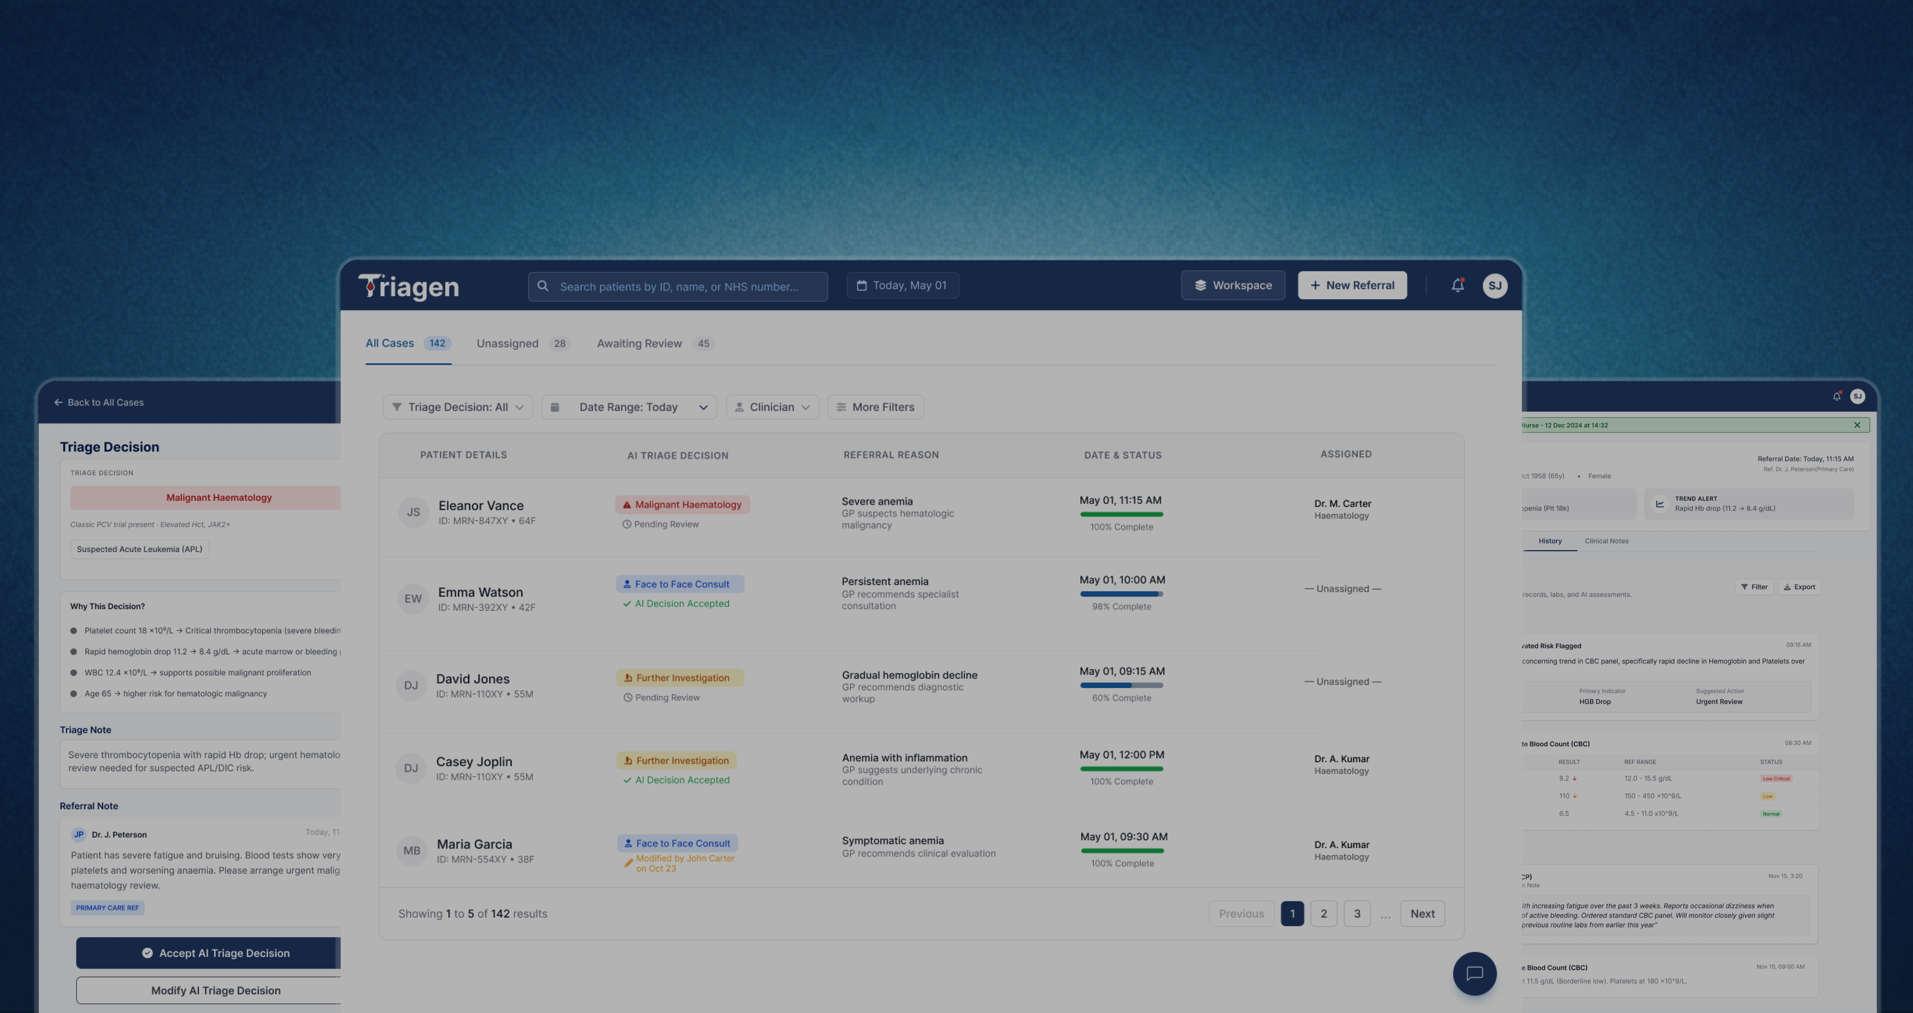Screen dimensions: 1913x1013
Task: Click the Maria Garcia MB avatar
Action: pyautogui.click(x=412, y=850)
